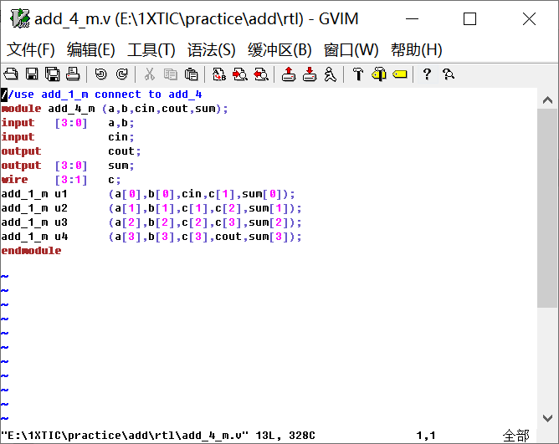Click the Undo toolbar icon
559x444 pixels.
(101, 74)
